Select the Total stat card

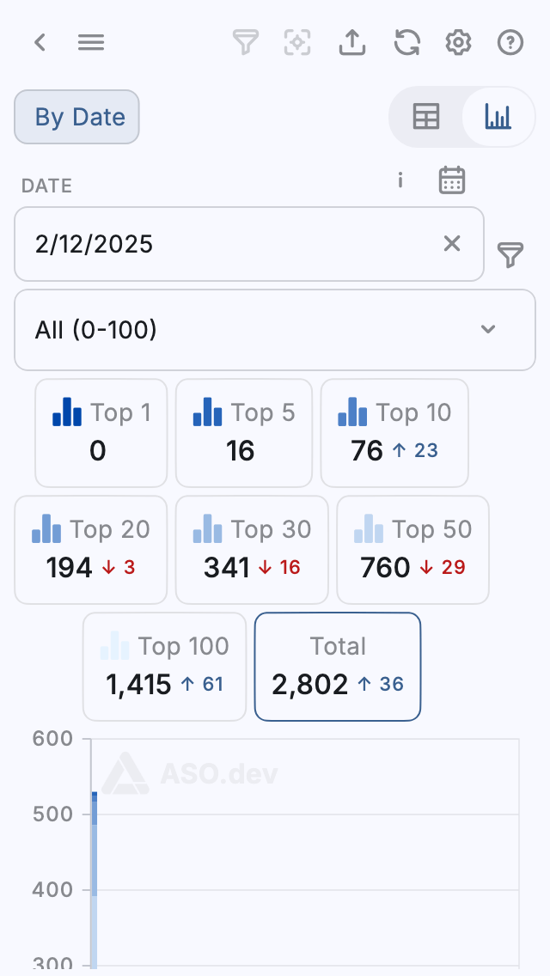(338, 666)
